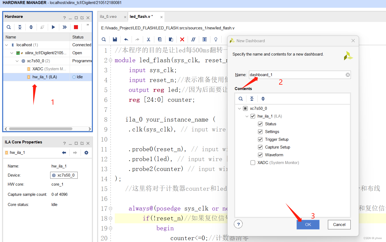Image resolution: width=386 pixels, height=242 pixels.
Task: Click the Status column header in Hardware
Action: [x=81, y=37]
